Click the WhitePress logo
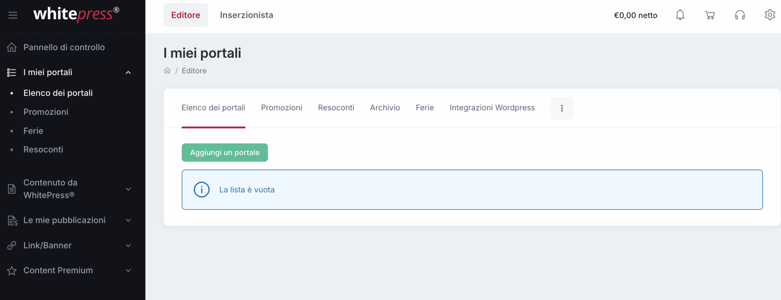Screen dimensions: 781x300 [x=76, y=14]
